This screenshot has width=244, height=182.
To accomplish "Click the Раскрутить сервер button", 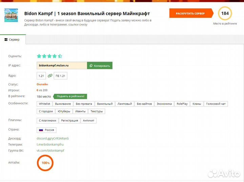I will coord(191,13).
